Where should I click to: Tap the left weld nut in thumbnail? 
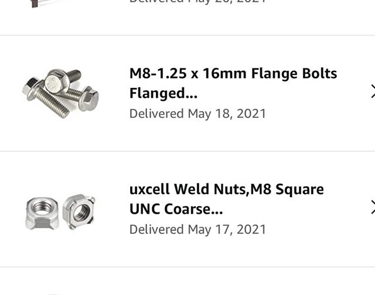42,213
